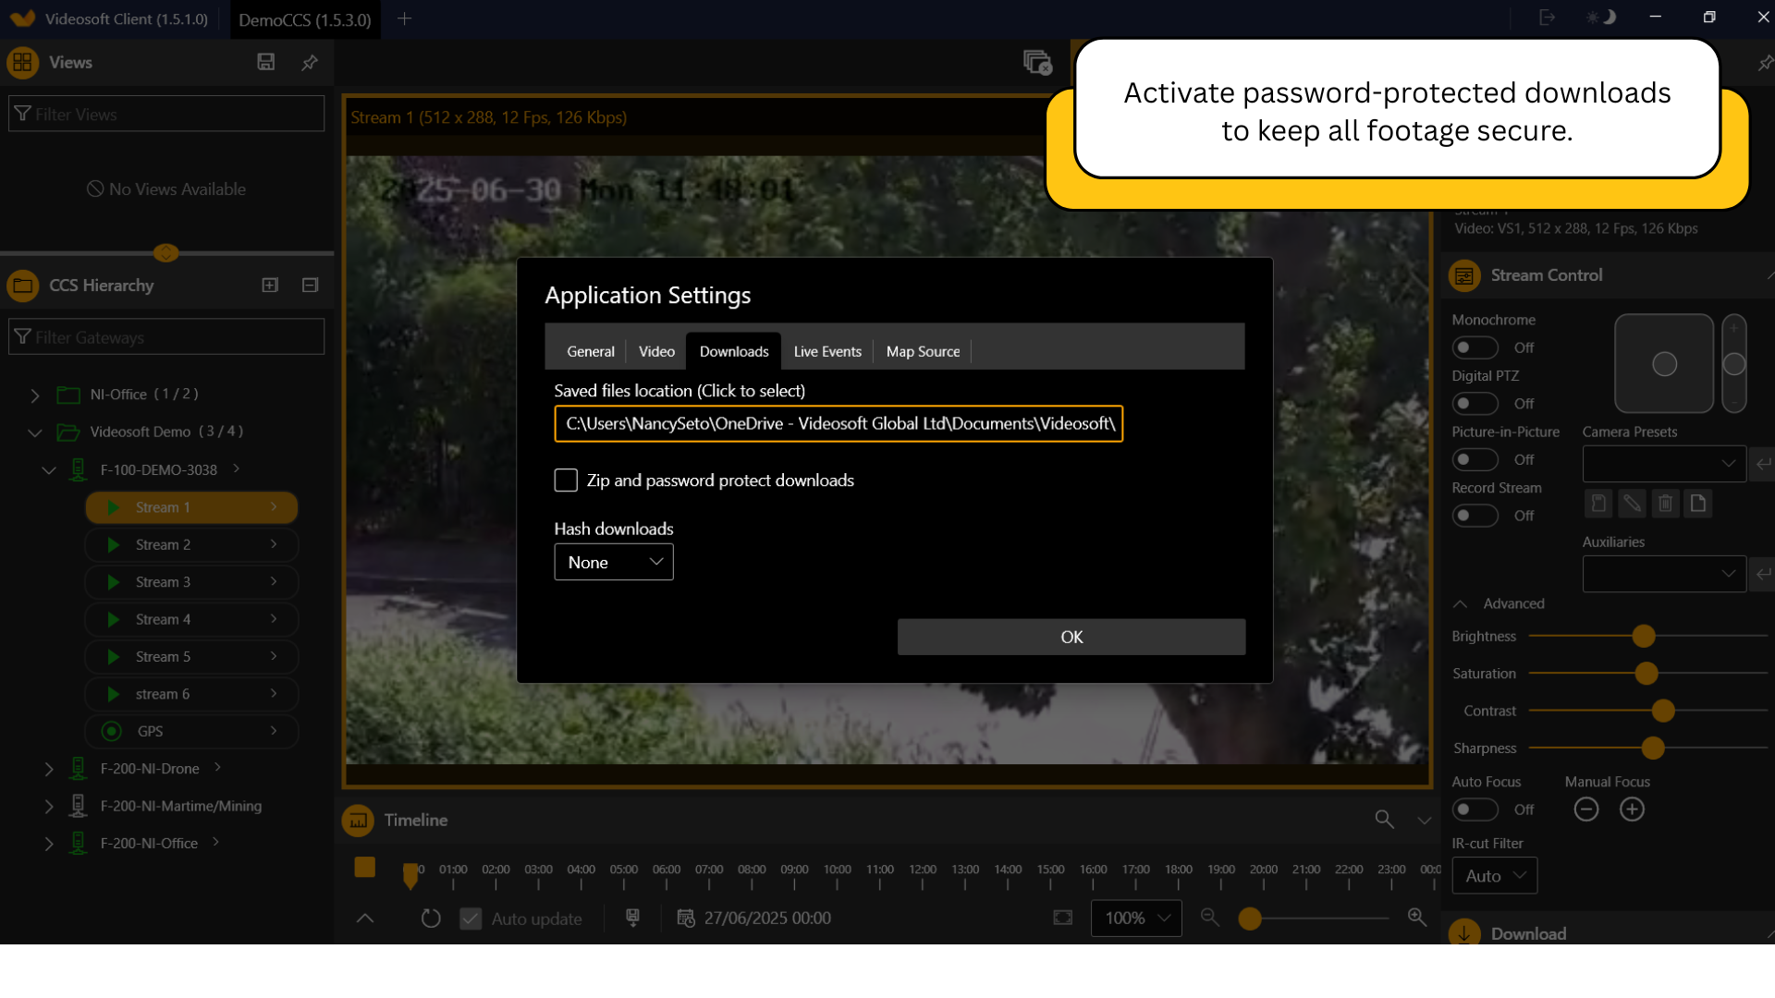Expand the NI-Office gateway folder

point(35,395)
